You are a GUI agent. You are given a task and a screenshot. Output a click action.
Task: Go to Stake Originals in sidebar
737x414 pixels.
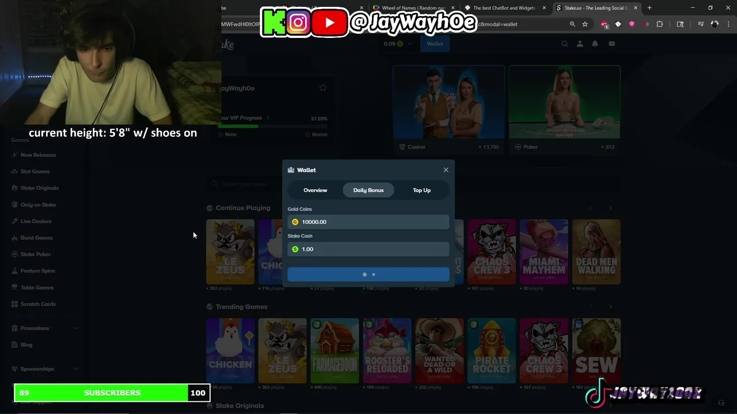(x=39, y=188)
